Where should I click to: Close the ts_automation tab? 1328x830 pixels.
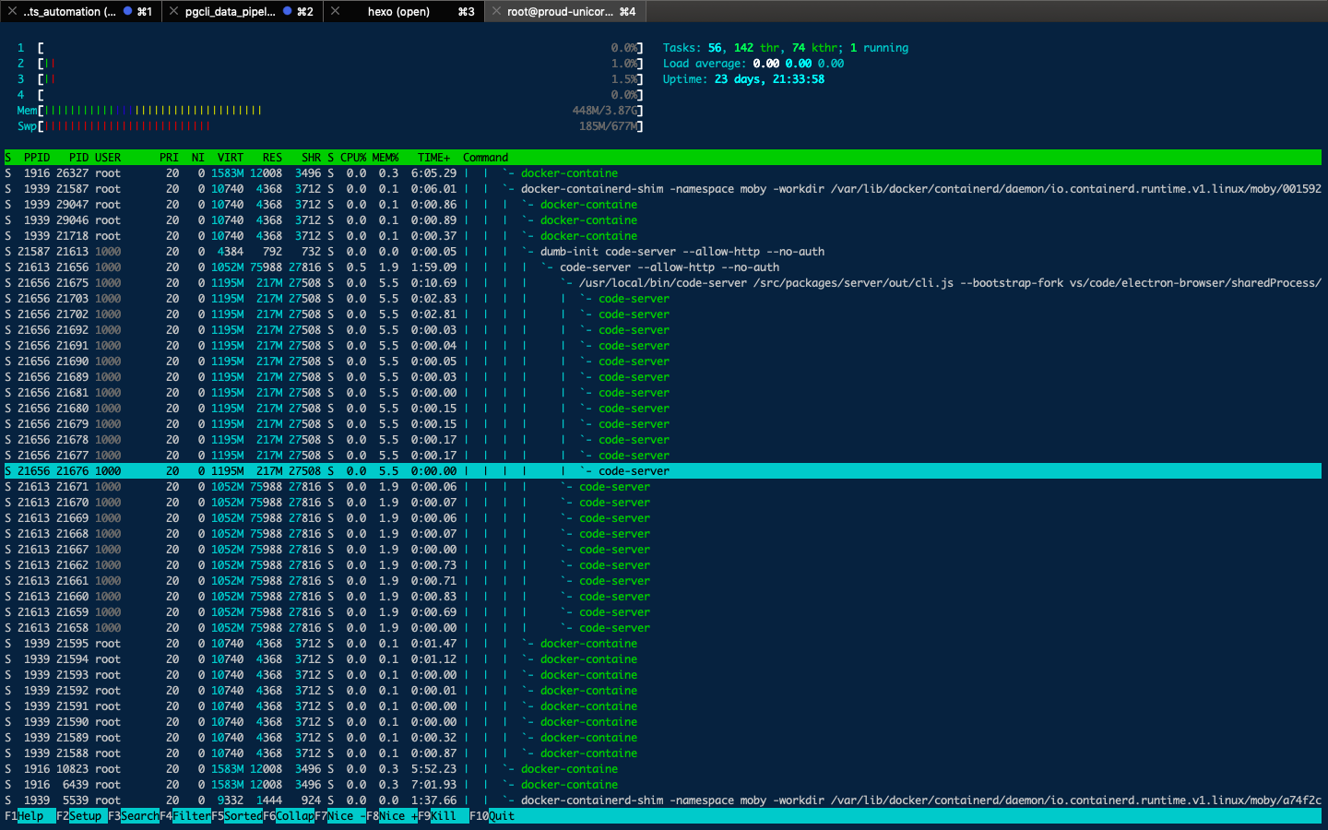pyautogui.click(x=12, y=11)
